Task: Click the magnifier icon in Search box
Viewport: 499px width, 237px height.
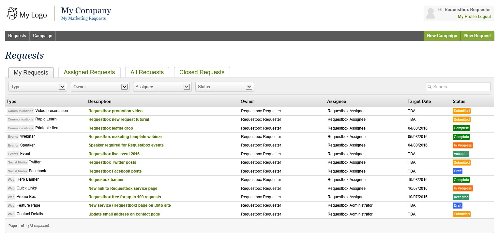Action: coord(430,87)
